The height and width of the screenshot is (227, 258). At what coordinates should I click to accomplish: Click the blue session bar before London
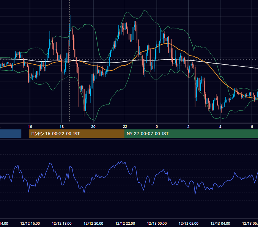click(11, 134)
